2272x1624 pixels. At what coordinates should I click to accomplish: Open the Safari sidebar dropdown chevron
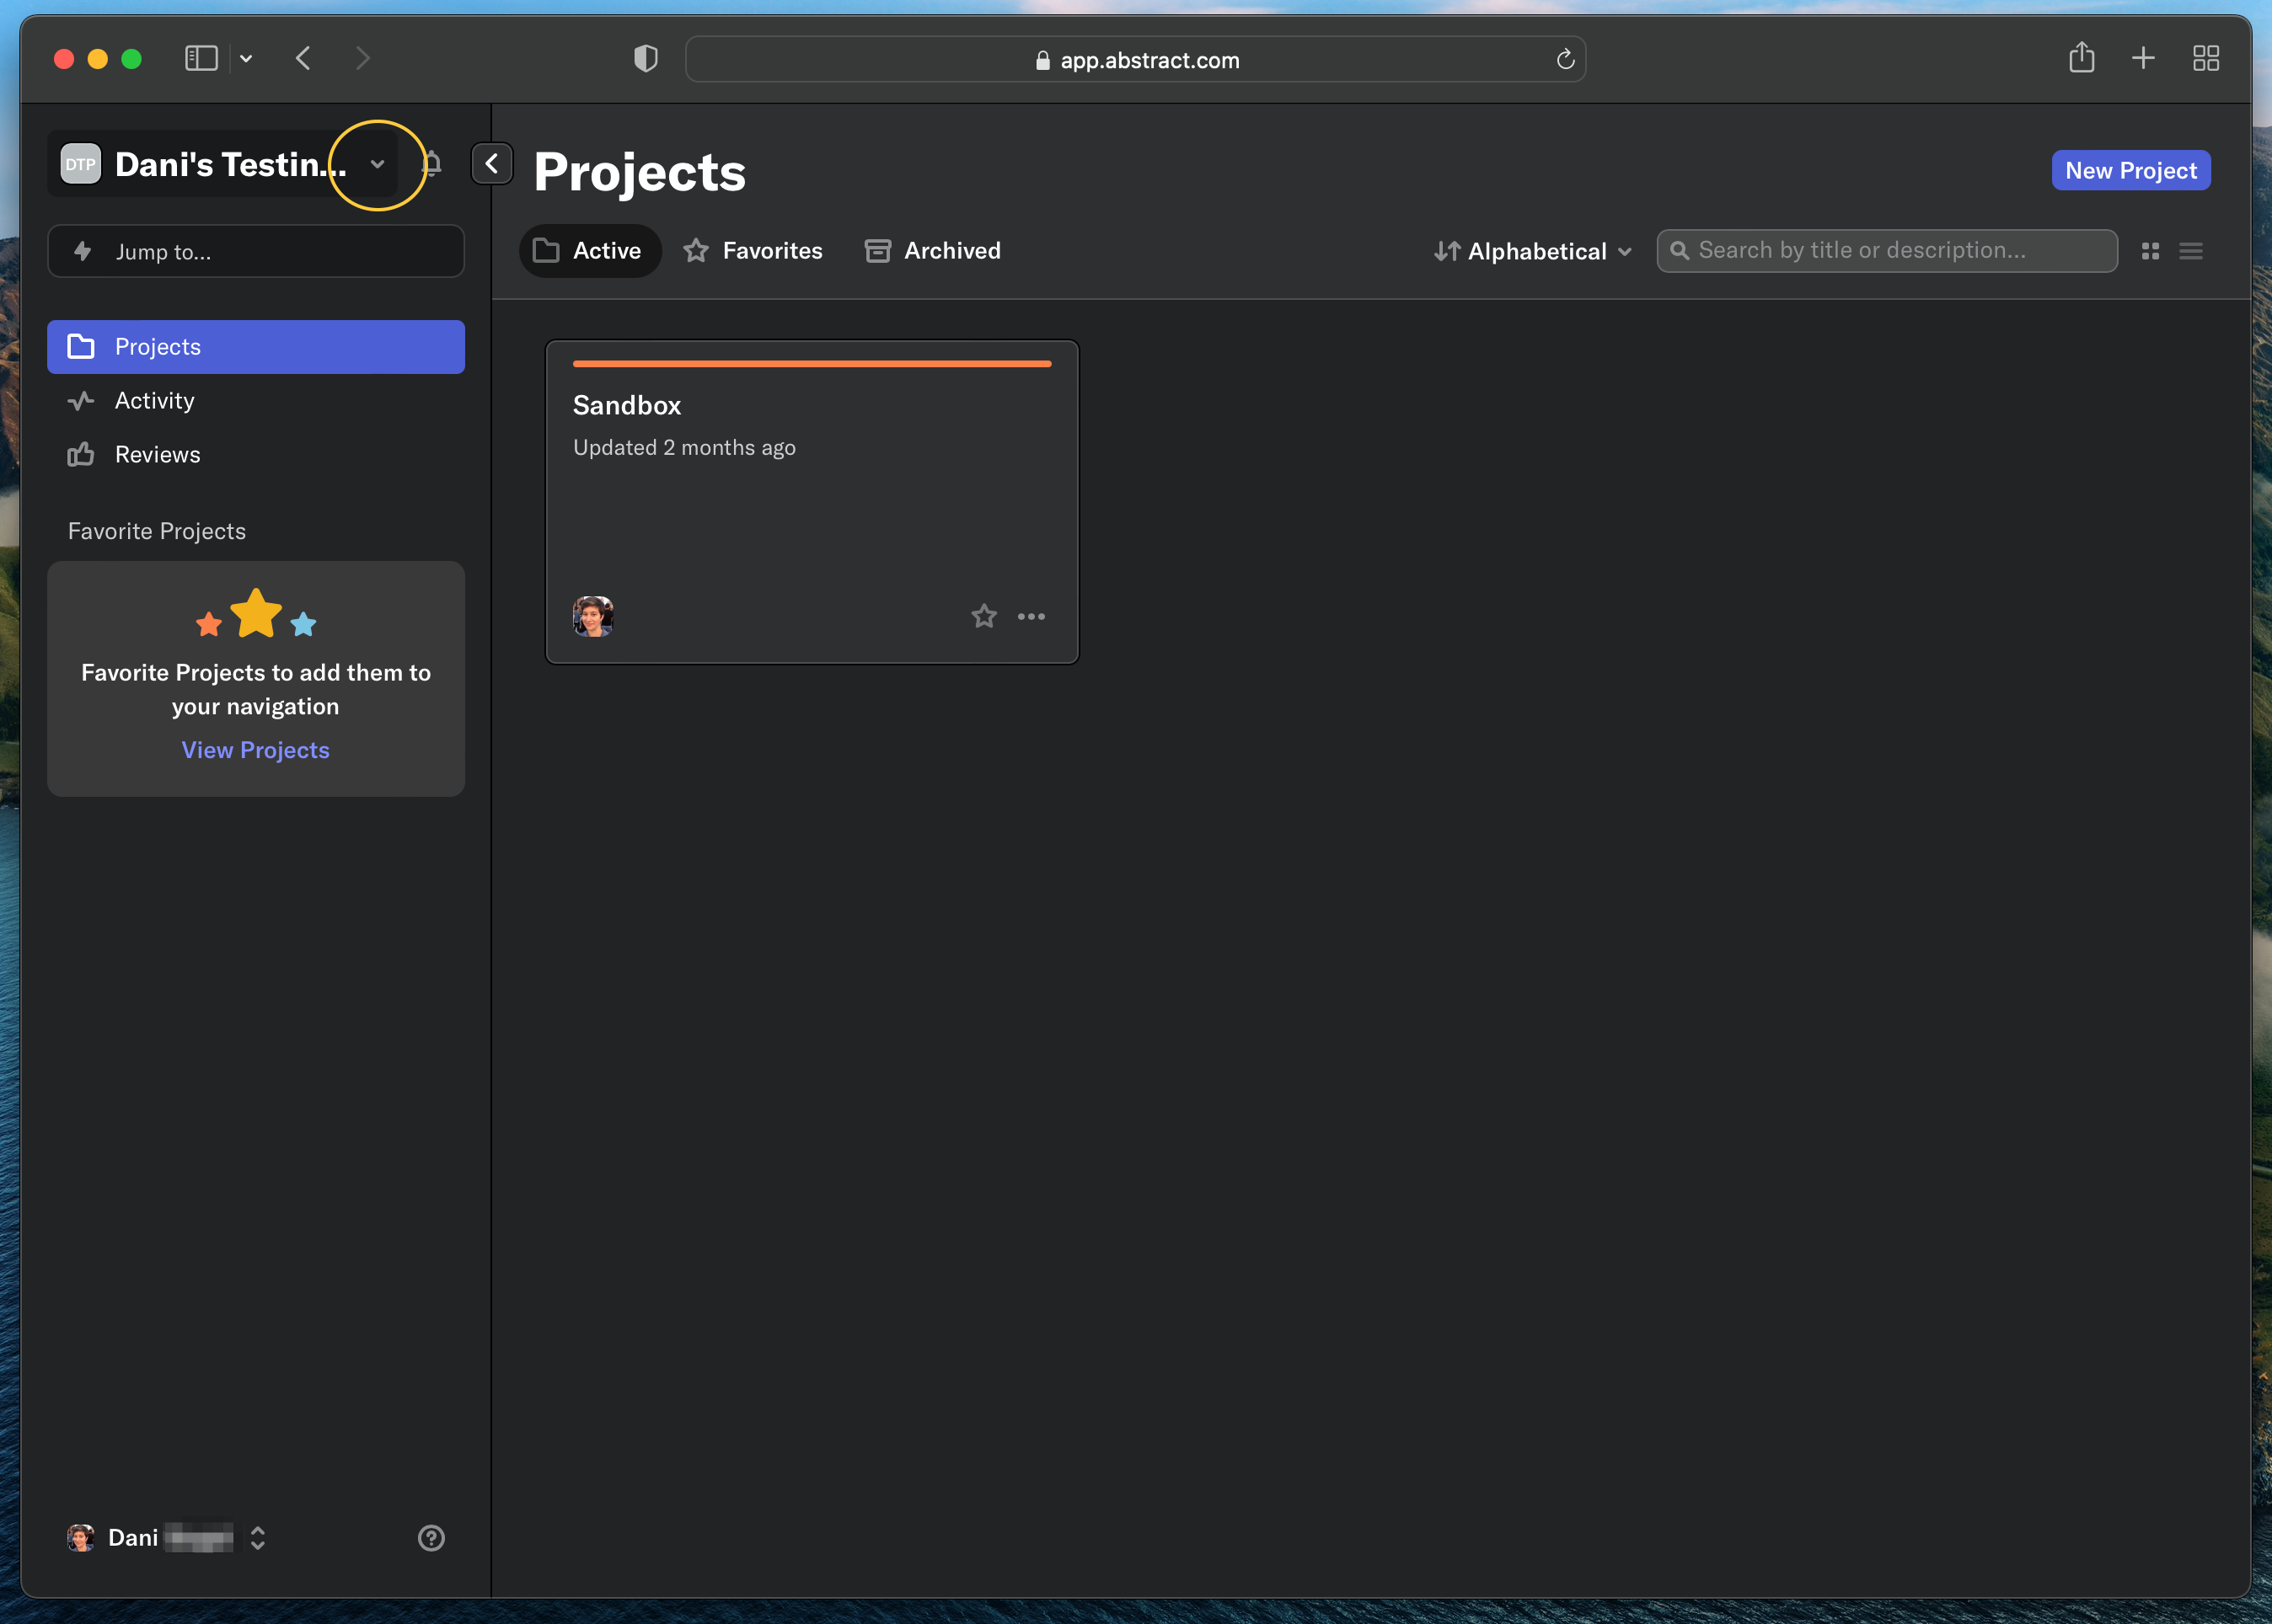click(x=246, y=59)
